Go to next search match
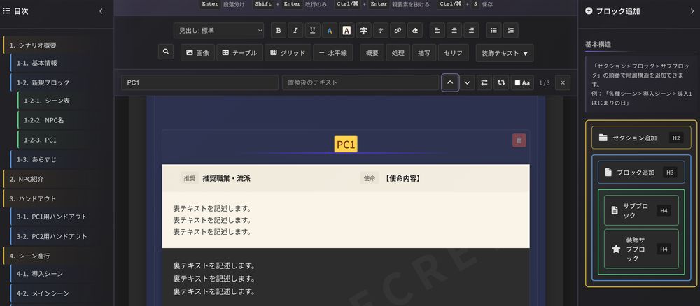Viewport: 700px width, 306px height. (468, 82)
